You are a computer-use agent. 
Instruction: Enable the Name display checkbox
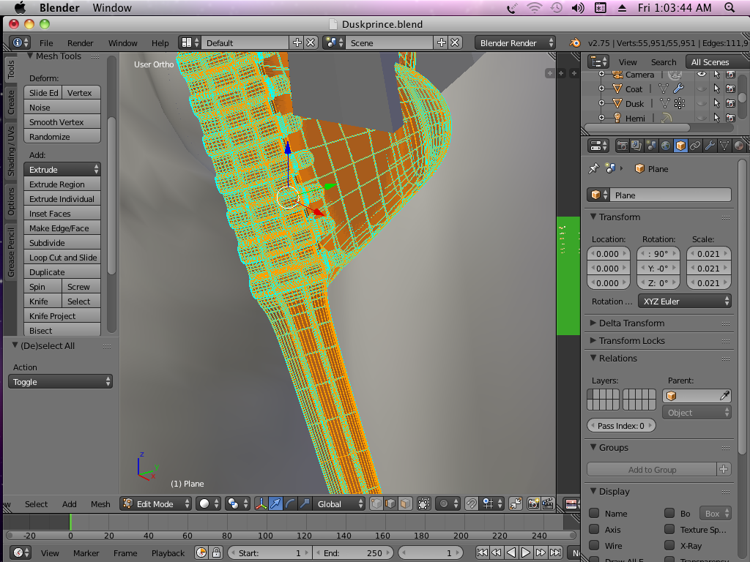coord(594,514)
